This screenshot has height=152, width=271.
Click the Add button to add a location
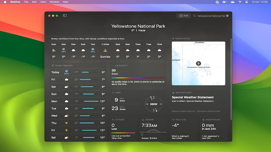(x=184, y=16)
